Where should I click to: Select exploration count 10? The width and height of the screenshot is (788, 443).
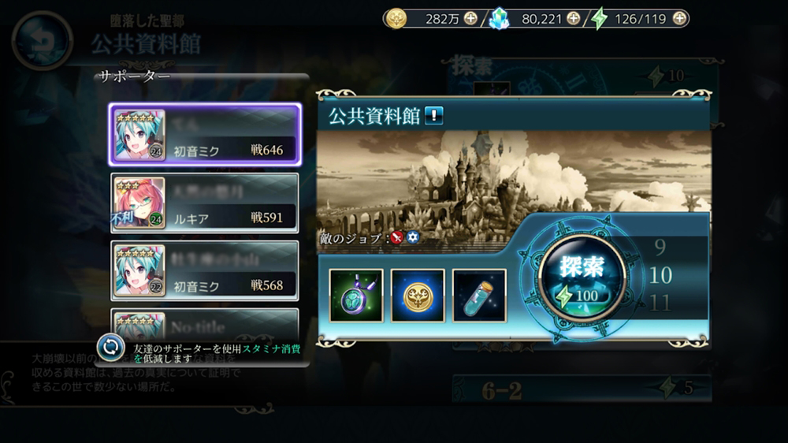pyautogui.click(x=660, y=275)
